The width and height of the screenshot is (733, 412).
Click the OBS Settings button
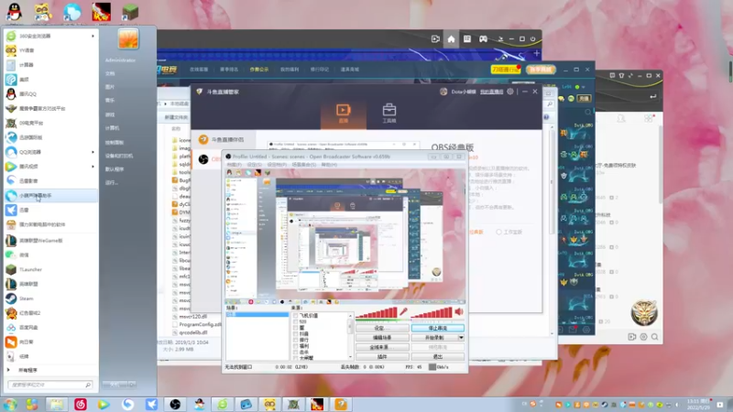point(382,328)
